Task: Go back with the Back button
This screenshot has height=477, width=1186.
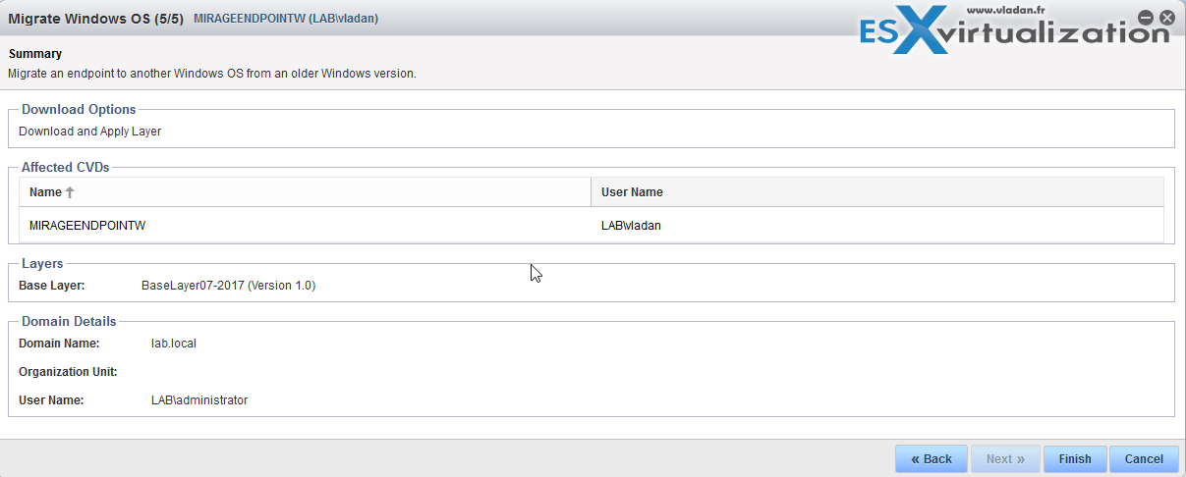Action: click(931, 458)
